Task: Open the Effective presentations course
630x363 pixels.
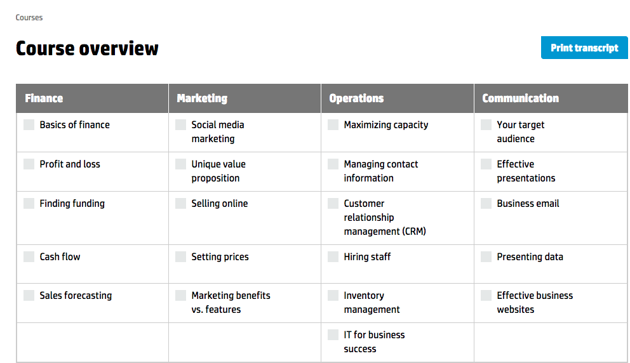Action: tap(526, 171)
